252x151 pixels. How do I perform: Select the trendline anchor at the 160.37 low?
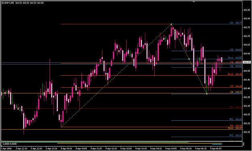pos(207,94)
